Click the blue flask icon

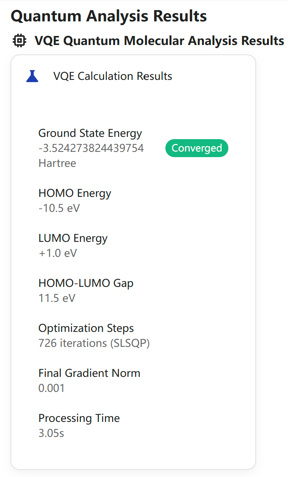point(33,76)
